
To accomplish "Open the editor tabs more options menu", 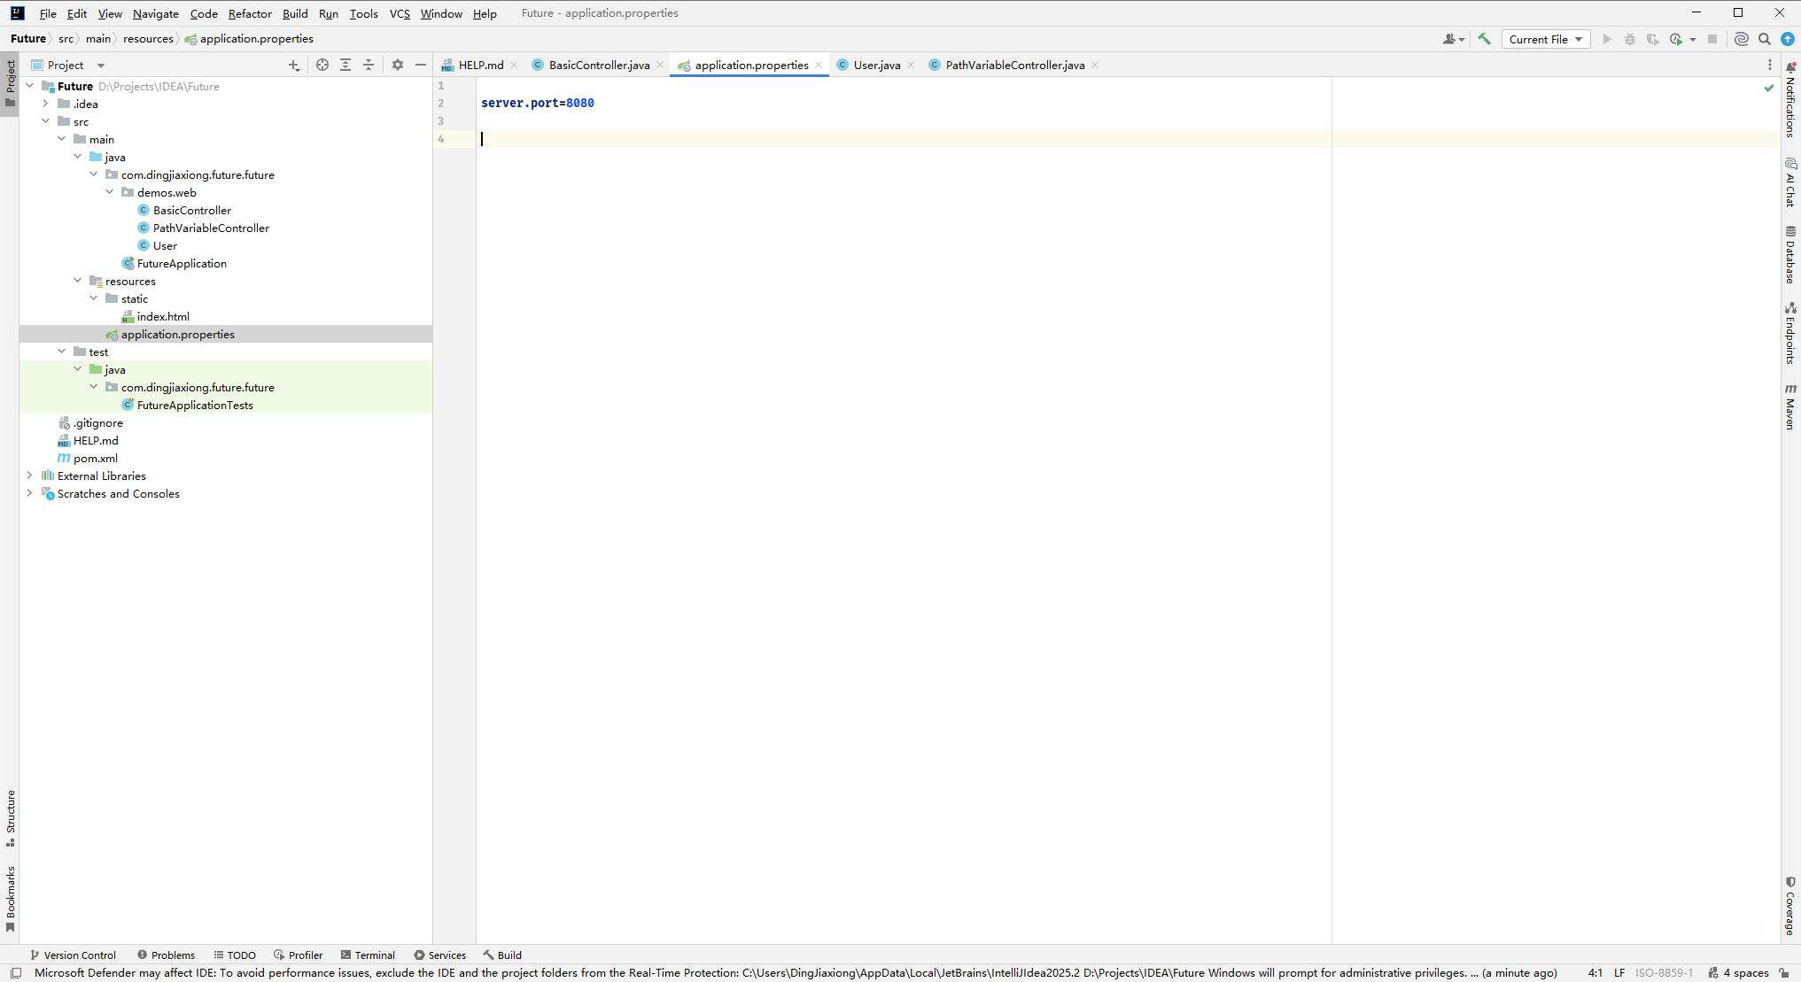I will [x=1770, y=65].
